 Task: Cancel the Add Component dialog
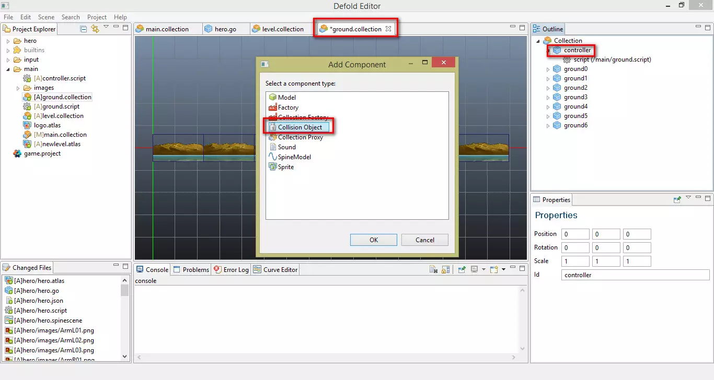pos(424,240)
